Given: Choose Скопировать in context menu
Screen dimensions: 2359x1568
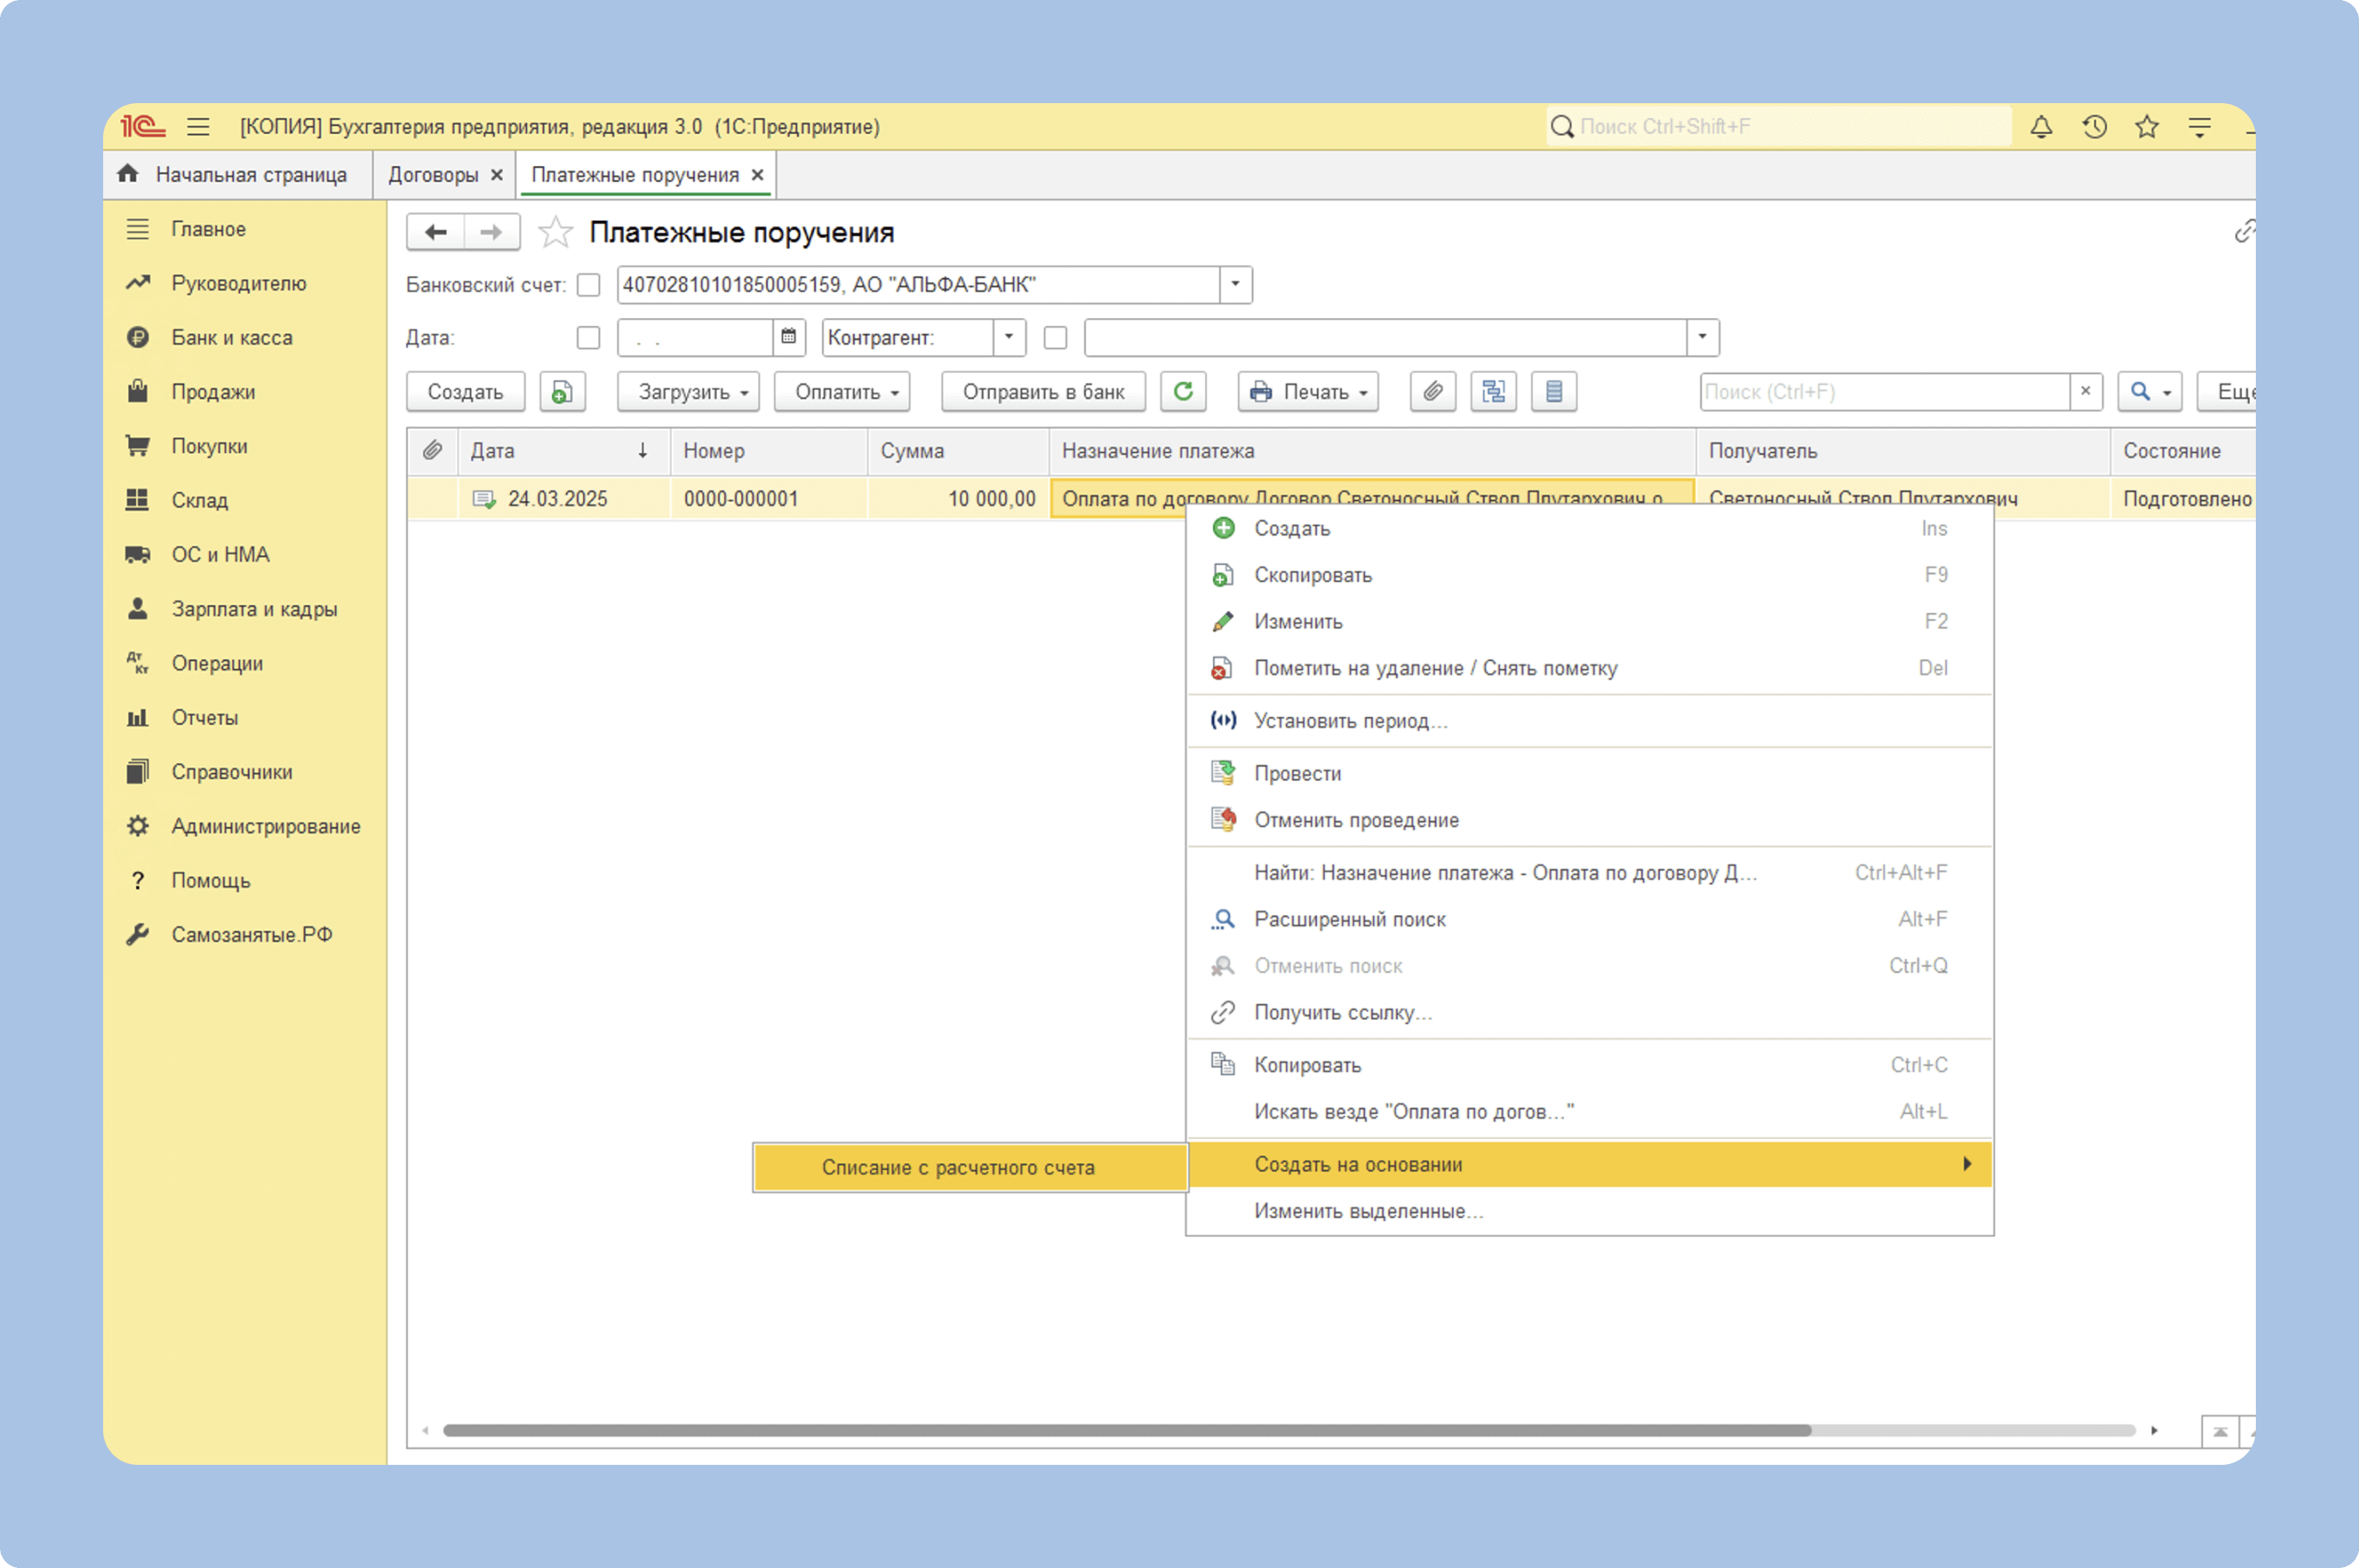Looking at the screenshot, I should coord(1590,575).
